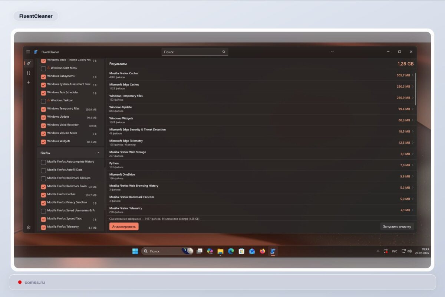
Task: Show hidden tray icons chevron
Action: coord(378,251)
